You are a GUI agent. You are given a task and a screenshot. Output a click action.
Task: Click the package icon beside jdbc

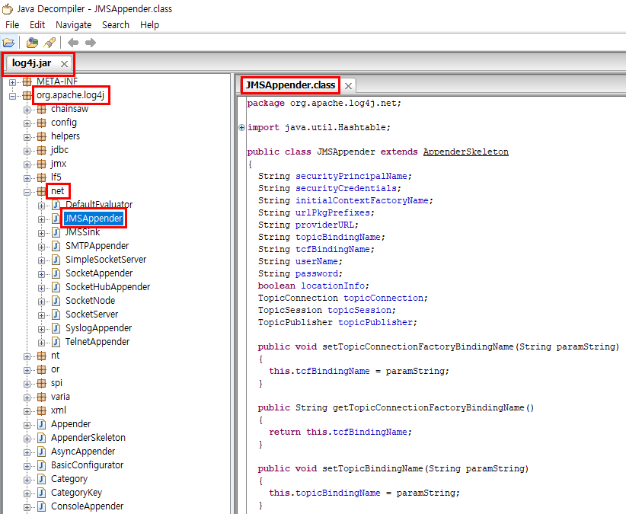[x=42, y=151]
